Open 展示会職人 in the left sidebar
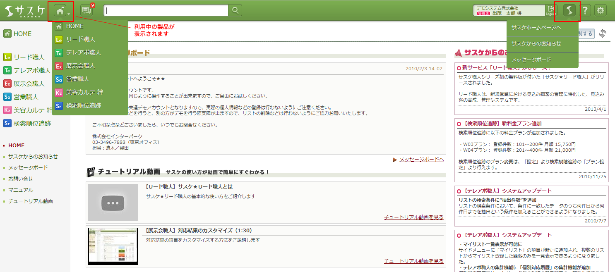Viewport: 615px width, 272px height. tap(28, 84)
